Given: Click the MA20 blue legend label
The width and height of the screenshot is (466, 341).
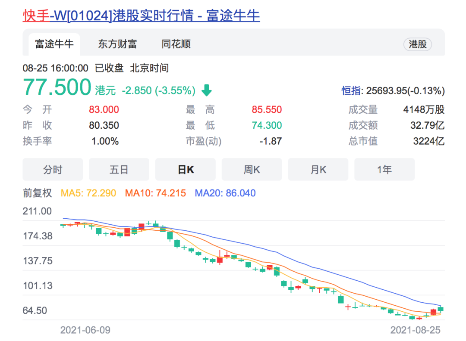Looking at the screenshot, I should [225, 193].
